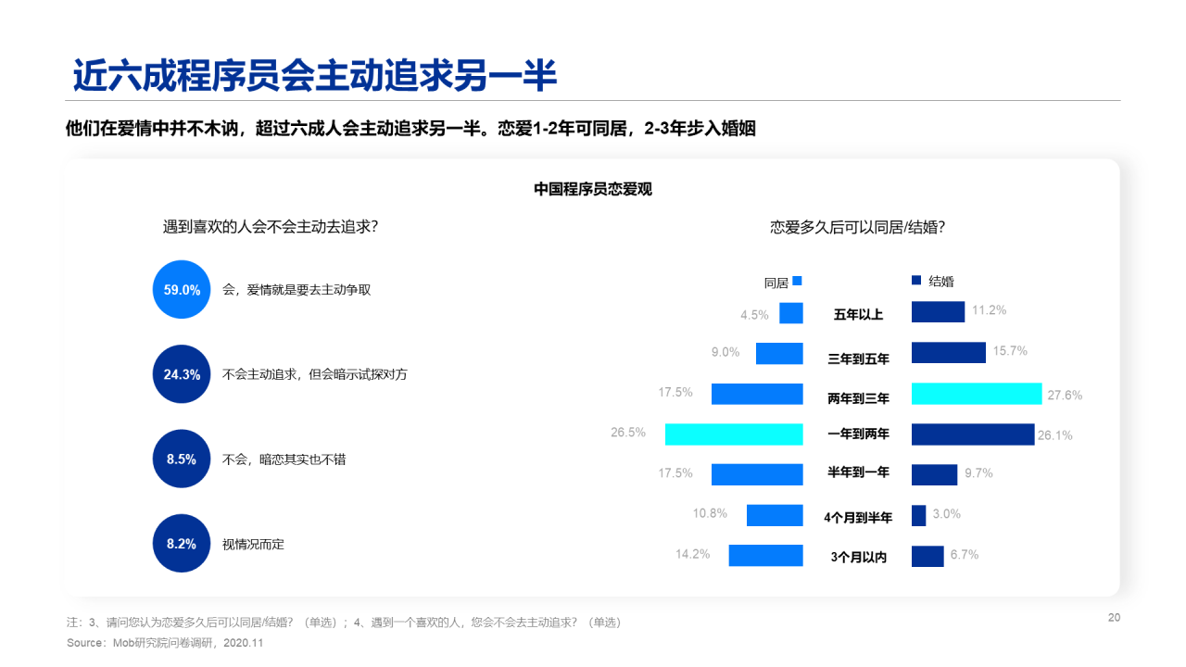The height and width of the screenshot is (667, 1186).
Task: Click the Source: Mob研究院问卷调研 line
Action: (165, 642)
